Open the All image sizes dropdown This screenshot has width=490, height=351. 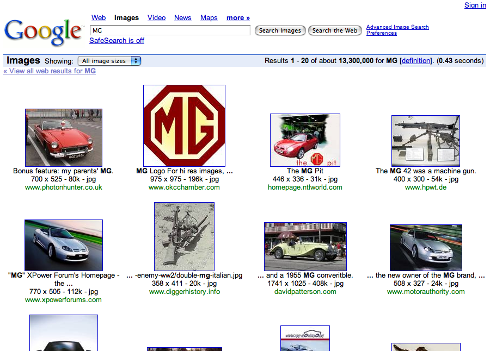109,61
